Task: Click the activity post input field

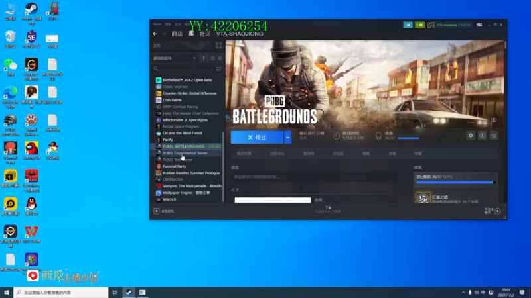Action: coord(315,177)
